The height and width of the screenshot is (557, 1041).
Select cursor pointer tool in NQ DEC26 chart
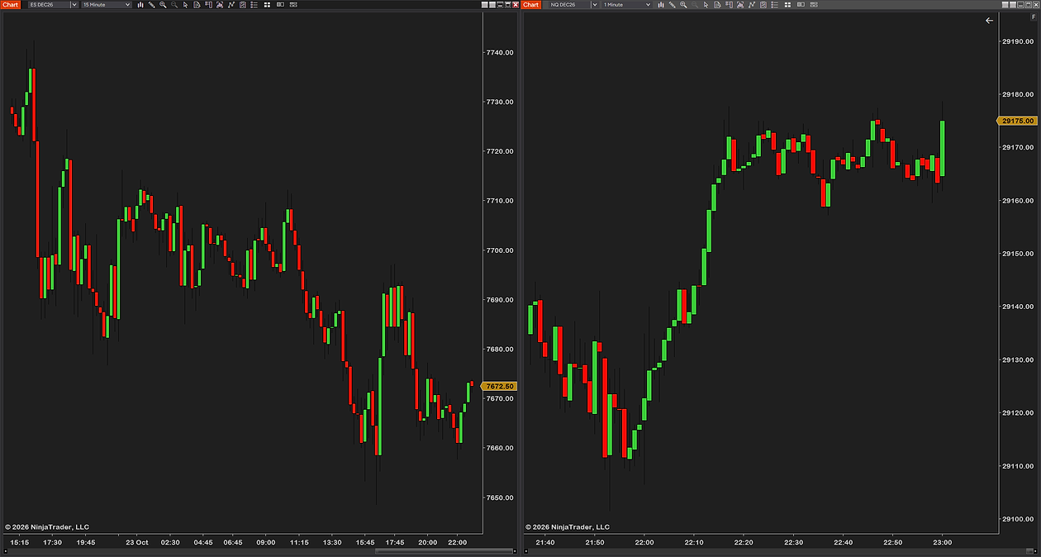706,5
